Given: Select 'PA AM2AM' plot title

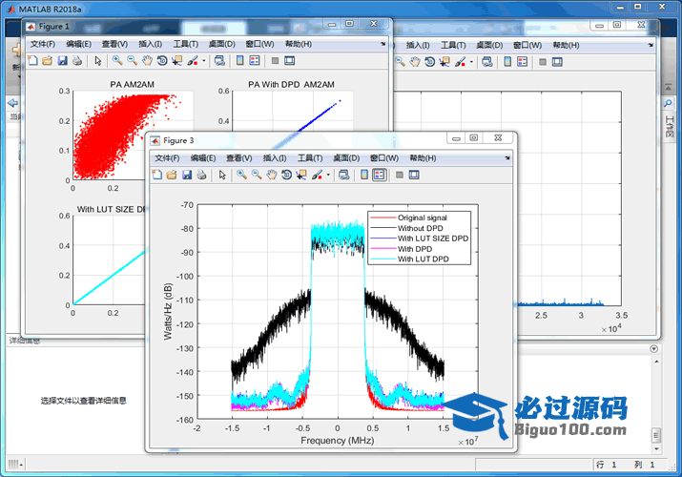Looking at the screenshot, I should [x=133, y=84].
